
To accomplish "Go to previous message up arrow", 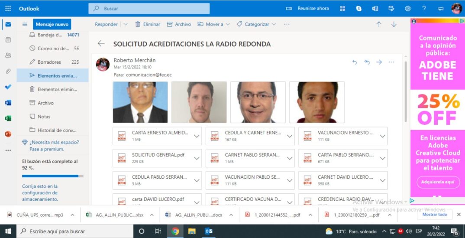I will click(x=379, y=24).
